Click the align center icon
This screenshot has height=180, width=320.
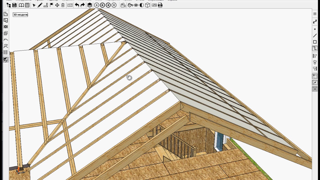point(315,62)
